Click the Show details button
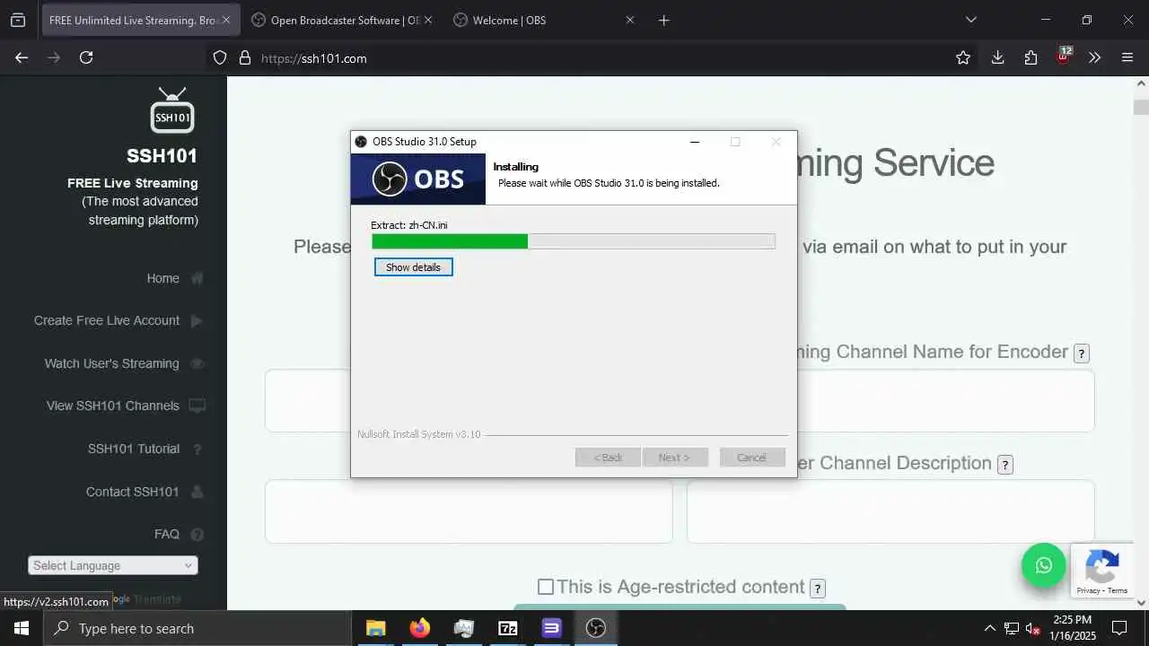The height and width of the screenshot is (646, 1149). click(x=413, y=267)
